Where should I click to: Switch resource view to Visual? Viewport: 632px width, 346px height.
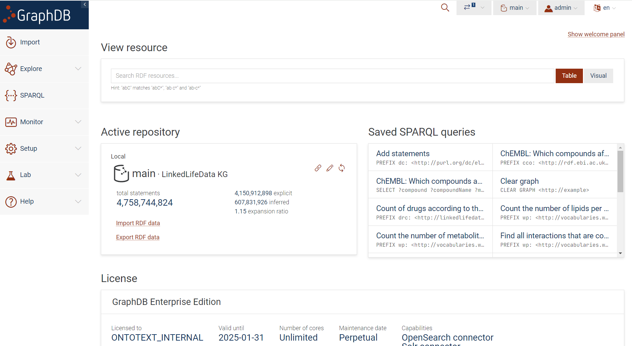click(x=598, y=76)
